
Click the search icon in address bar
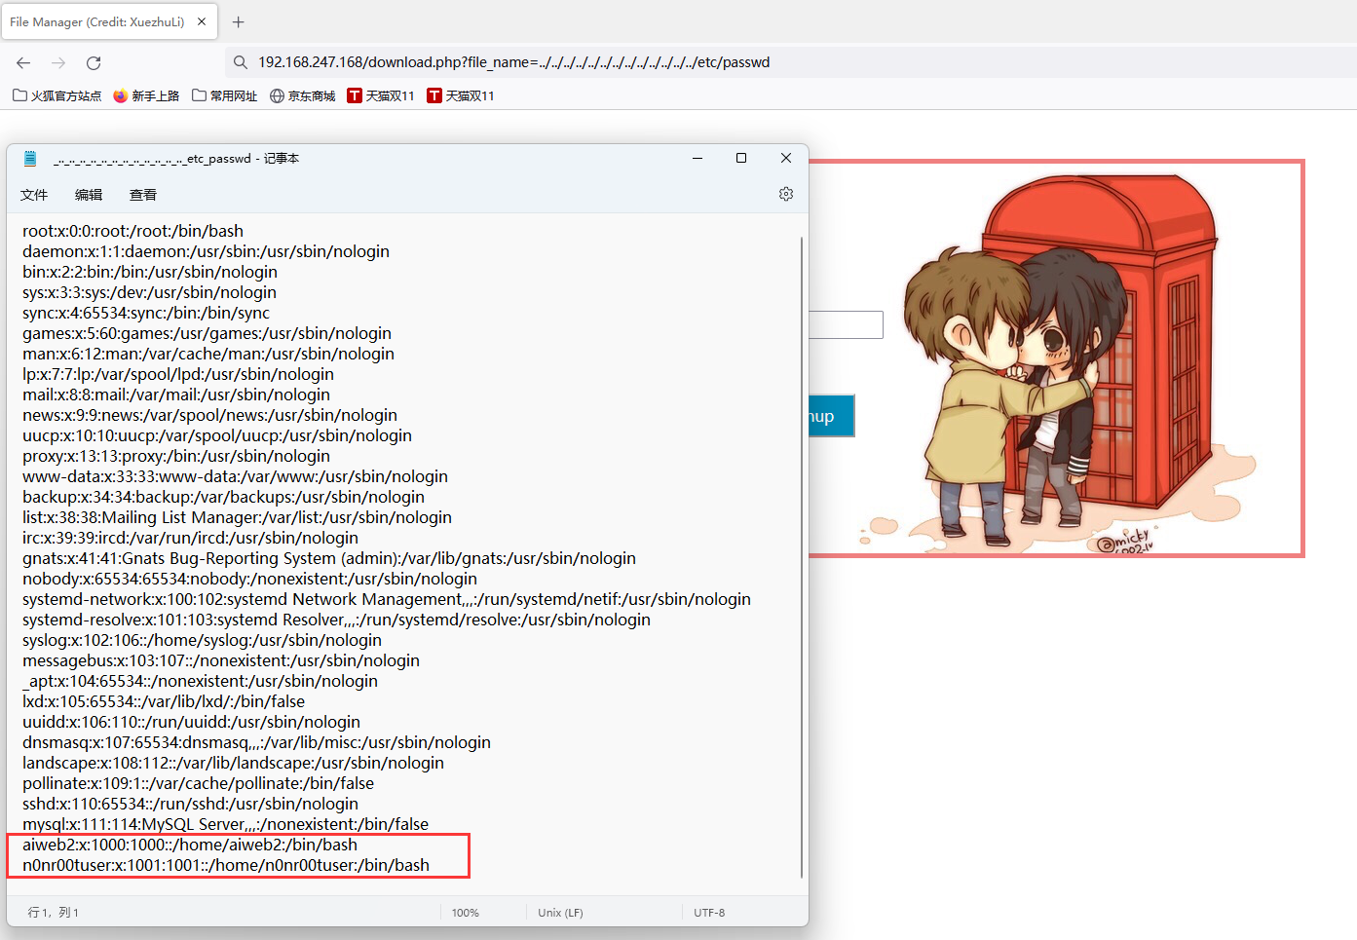240,62
